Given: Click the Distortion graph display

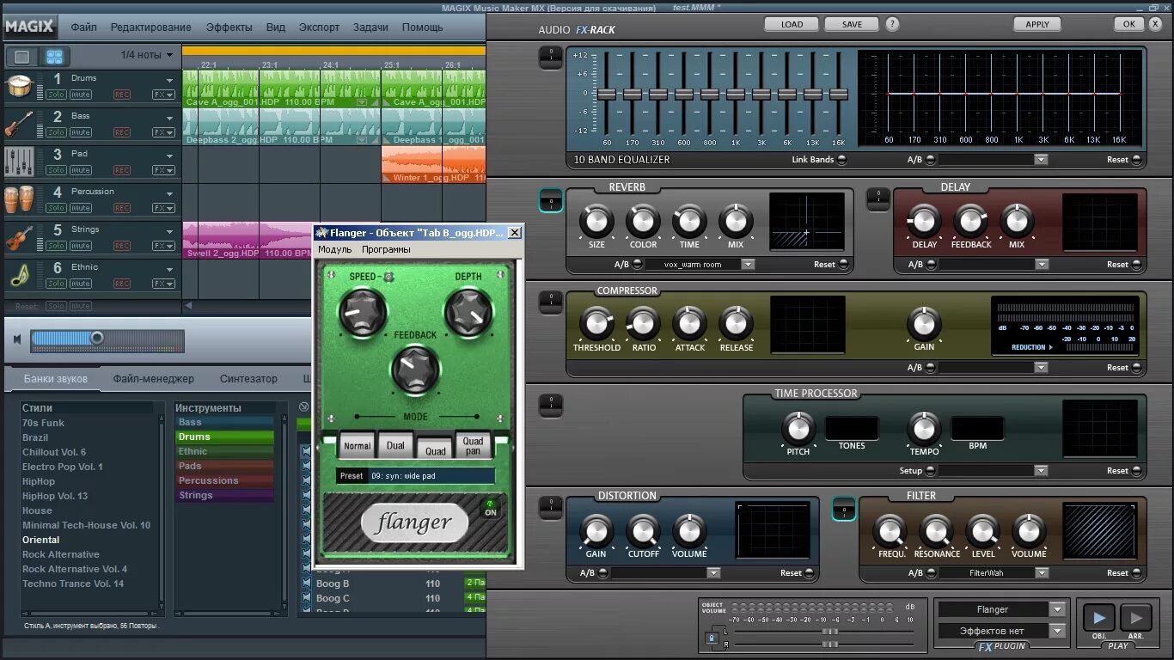Looking at the screenshot, I should coord(773,530).
